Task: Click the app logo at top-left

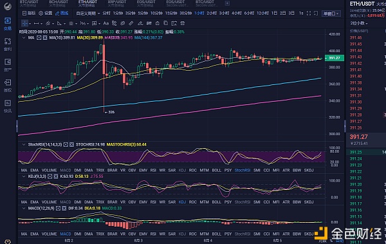Action: tap(8, 6)
